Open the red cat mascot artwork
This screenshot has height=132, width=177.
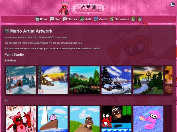(x=21, y=119)
